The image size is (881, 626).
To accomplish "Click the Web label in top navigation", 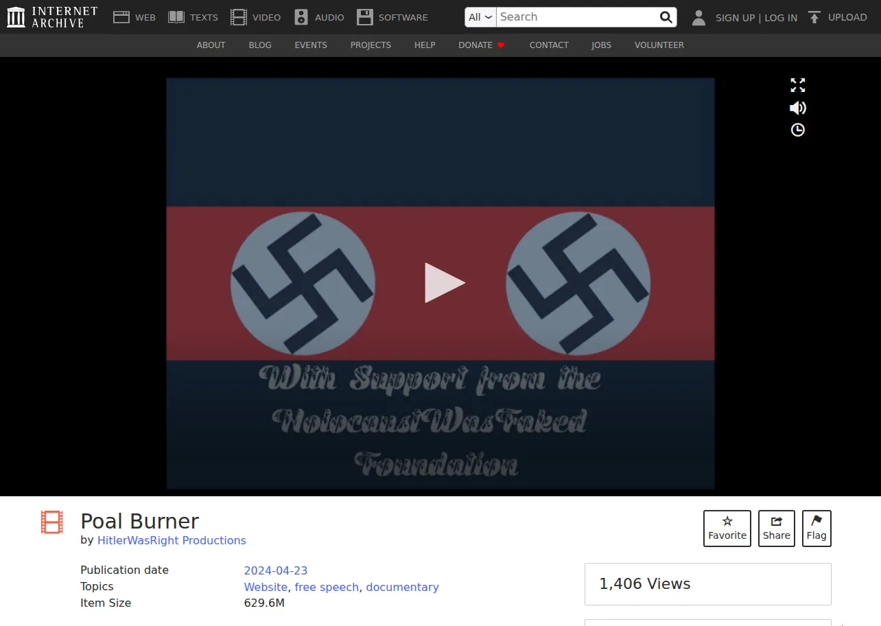I will [145, 17].
